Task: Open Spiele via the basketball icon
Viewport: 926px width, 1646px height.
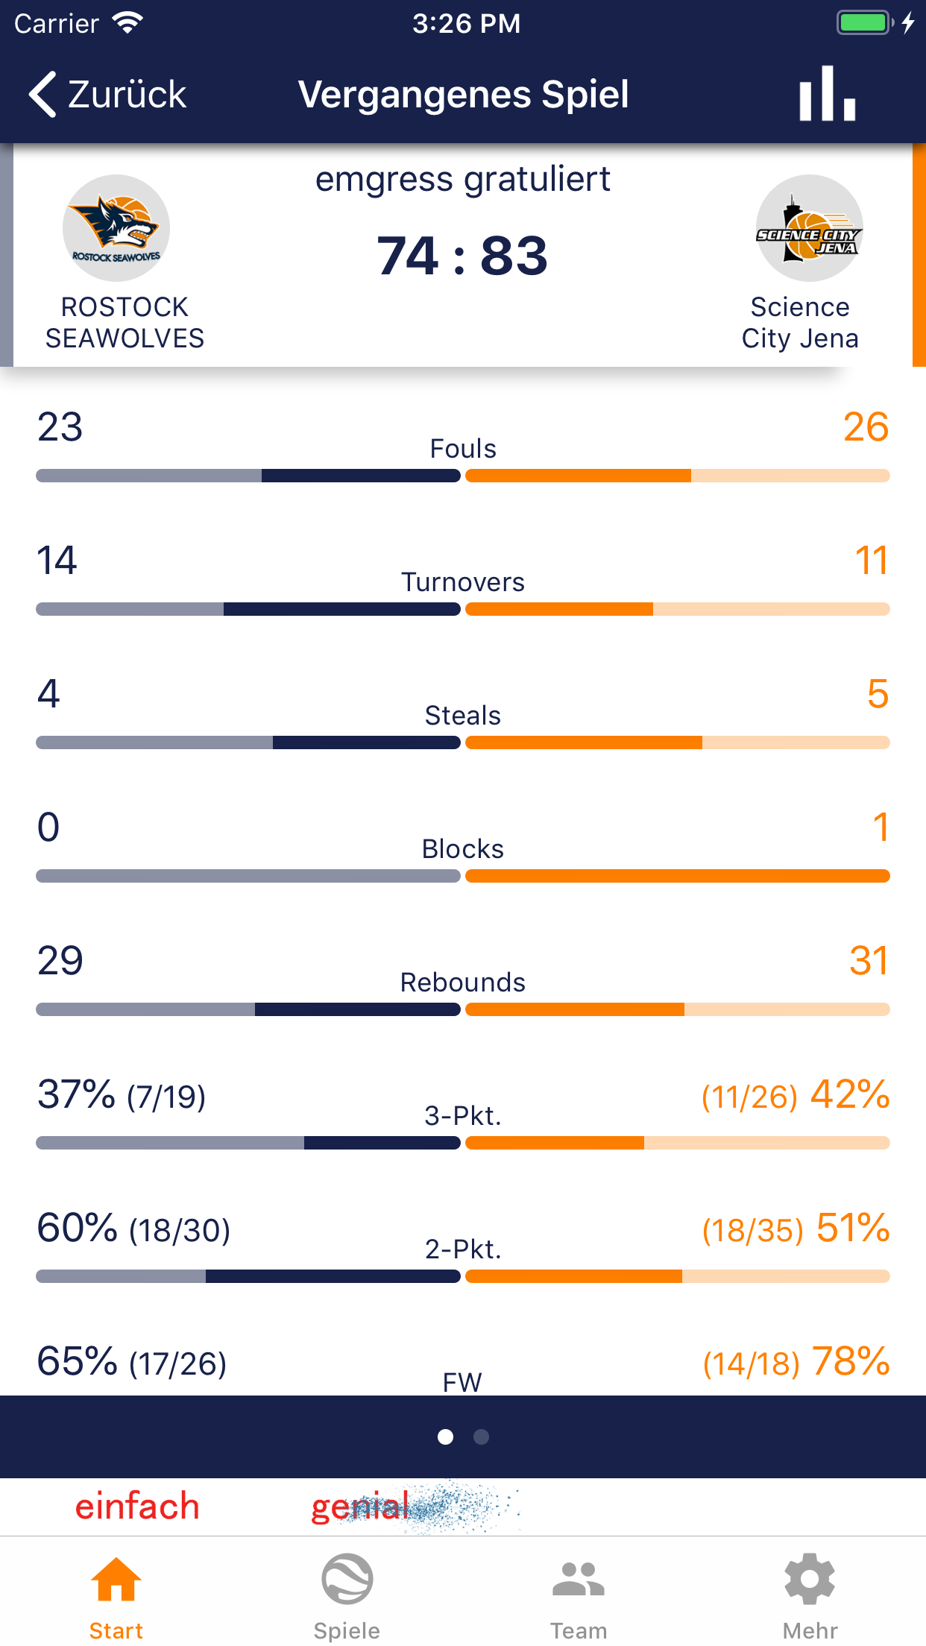Action: tap(347, 1579)
